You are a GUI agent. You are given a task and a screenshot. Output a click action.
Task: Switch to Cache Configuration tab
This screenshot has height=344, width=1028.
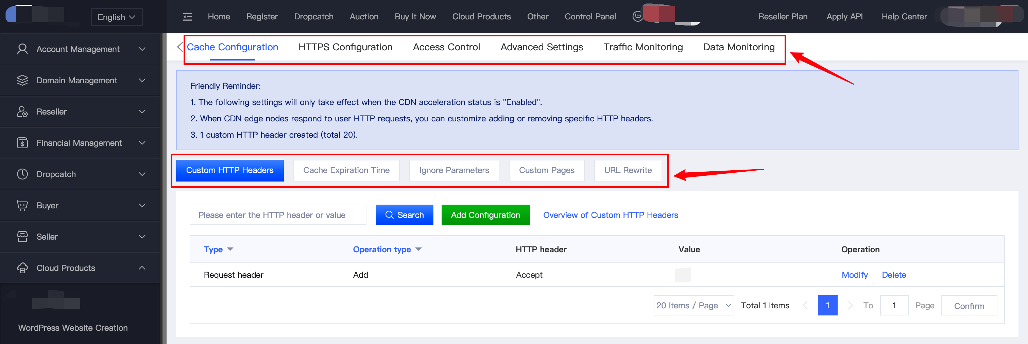(x=232, y=47)
